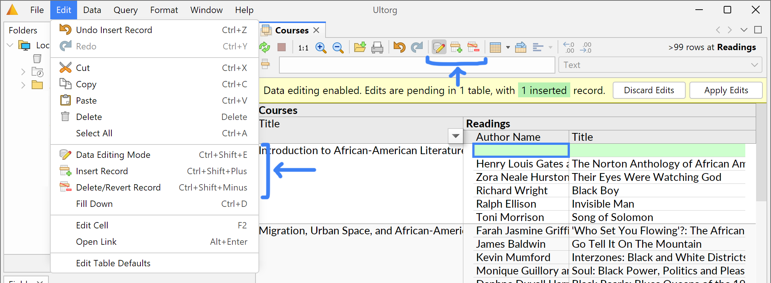Choose Delete from the Edit menu
This screenshot has height=283, width=771.
tap(155, 117)
